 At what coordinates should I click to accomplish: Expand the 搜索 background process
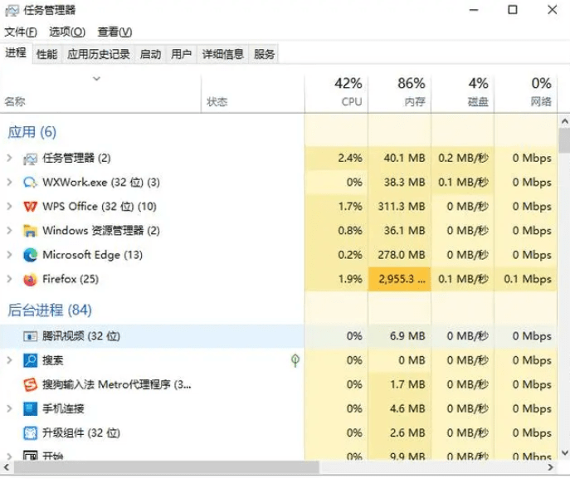click(9, 360)
